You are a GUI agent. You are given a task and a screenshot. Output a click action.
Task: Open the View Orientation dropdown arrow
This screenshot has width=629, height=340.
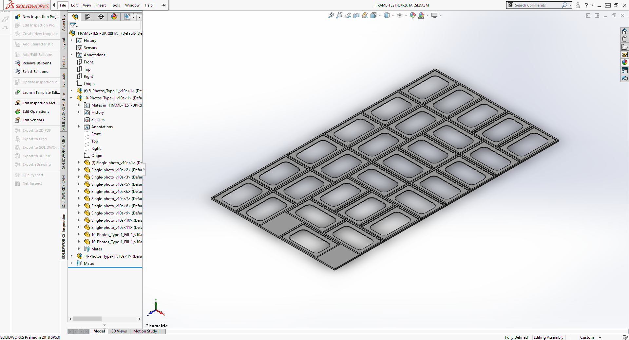click(x=380, y=15)
